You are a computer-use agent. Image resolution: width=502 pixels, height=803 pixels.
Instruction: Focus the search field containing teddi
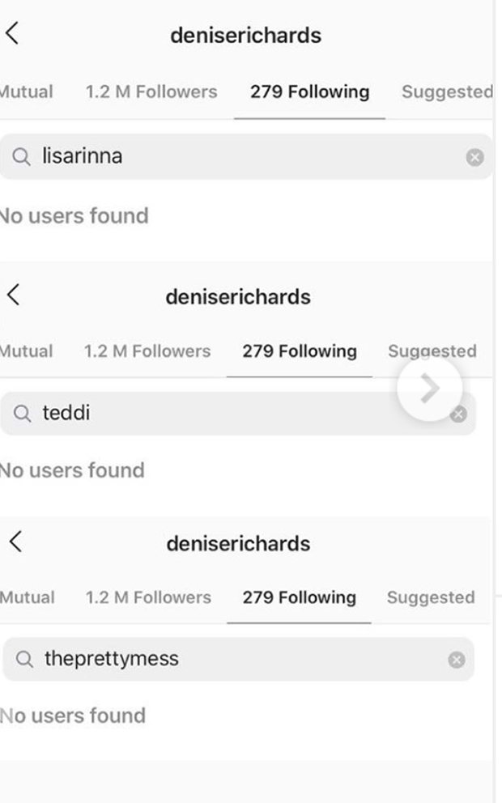pyautogui.click(x=227, y=414)
